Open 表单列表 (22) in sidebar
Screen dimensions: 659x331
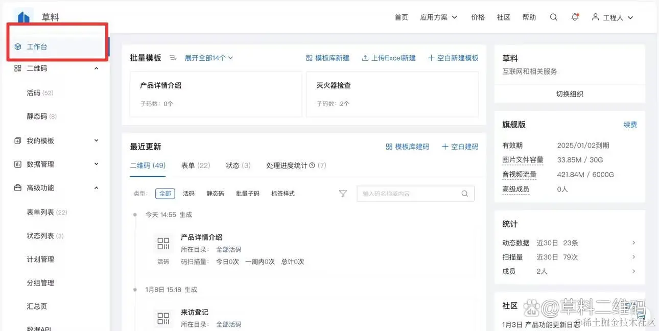(x=47, y=212)
